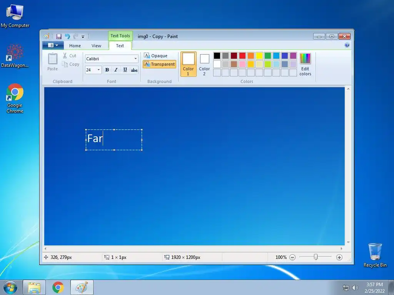The height and width of the screenshot is (295, 394).
Task: Toggle Bold text formatting
Action: tap(107, 70)
